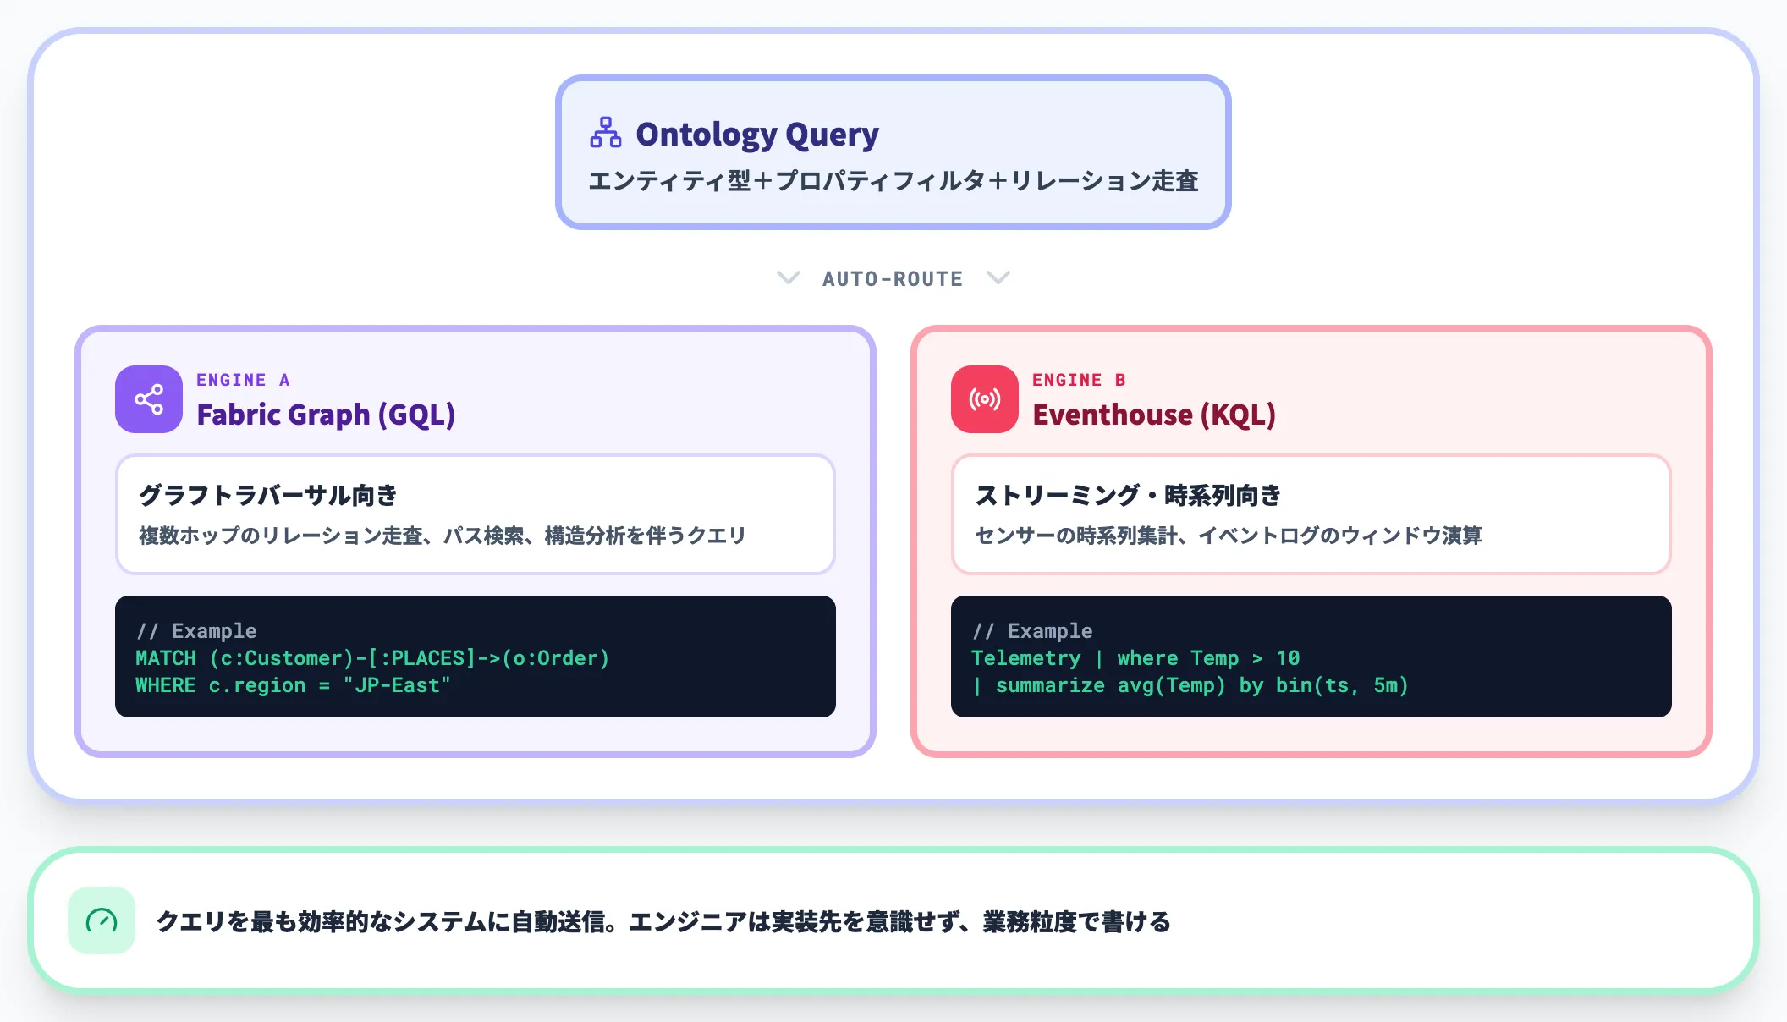Click the Ontology Query node diagram symbol

pyautogui.click(x=604, y=132)
